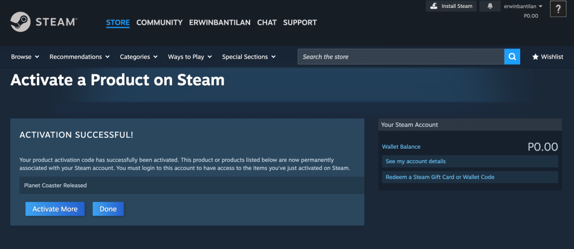This screenshot has height=249, width=574.
Task: Expand the erwinbantilan account dropdown
Action: (523, 6)
